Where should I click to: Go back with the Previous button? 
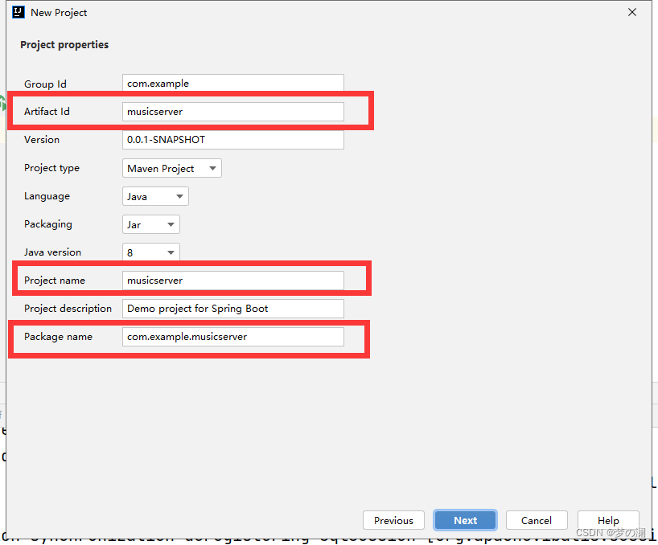393,520
